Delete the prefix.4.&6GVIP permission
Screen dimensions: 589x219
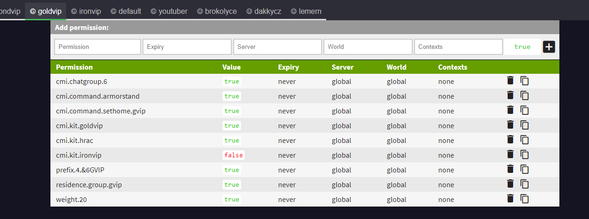pos(510,169)
